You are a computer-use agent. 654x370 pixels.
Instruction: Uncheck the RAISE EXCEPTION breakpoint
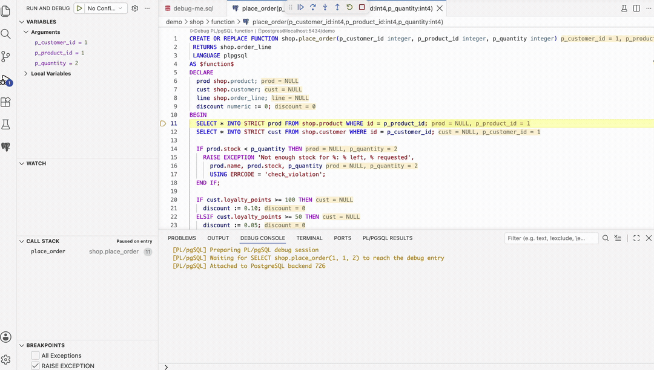36,366
